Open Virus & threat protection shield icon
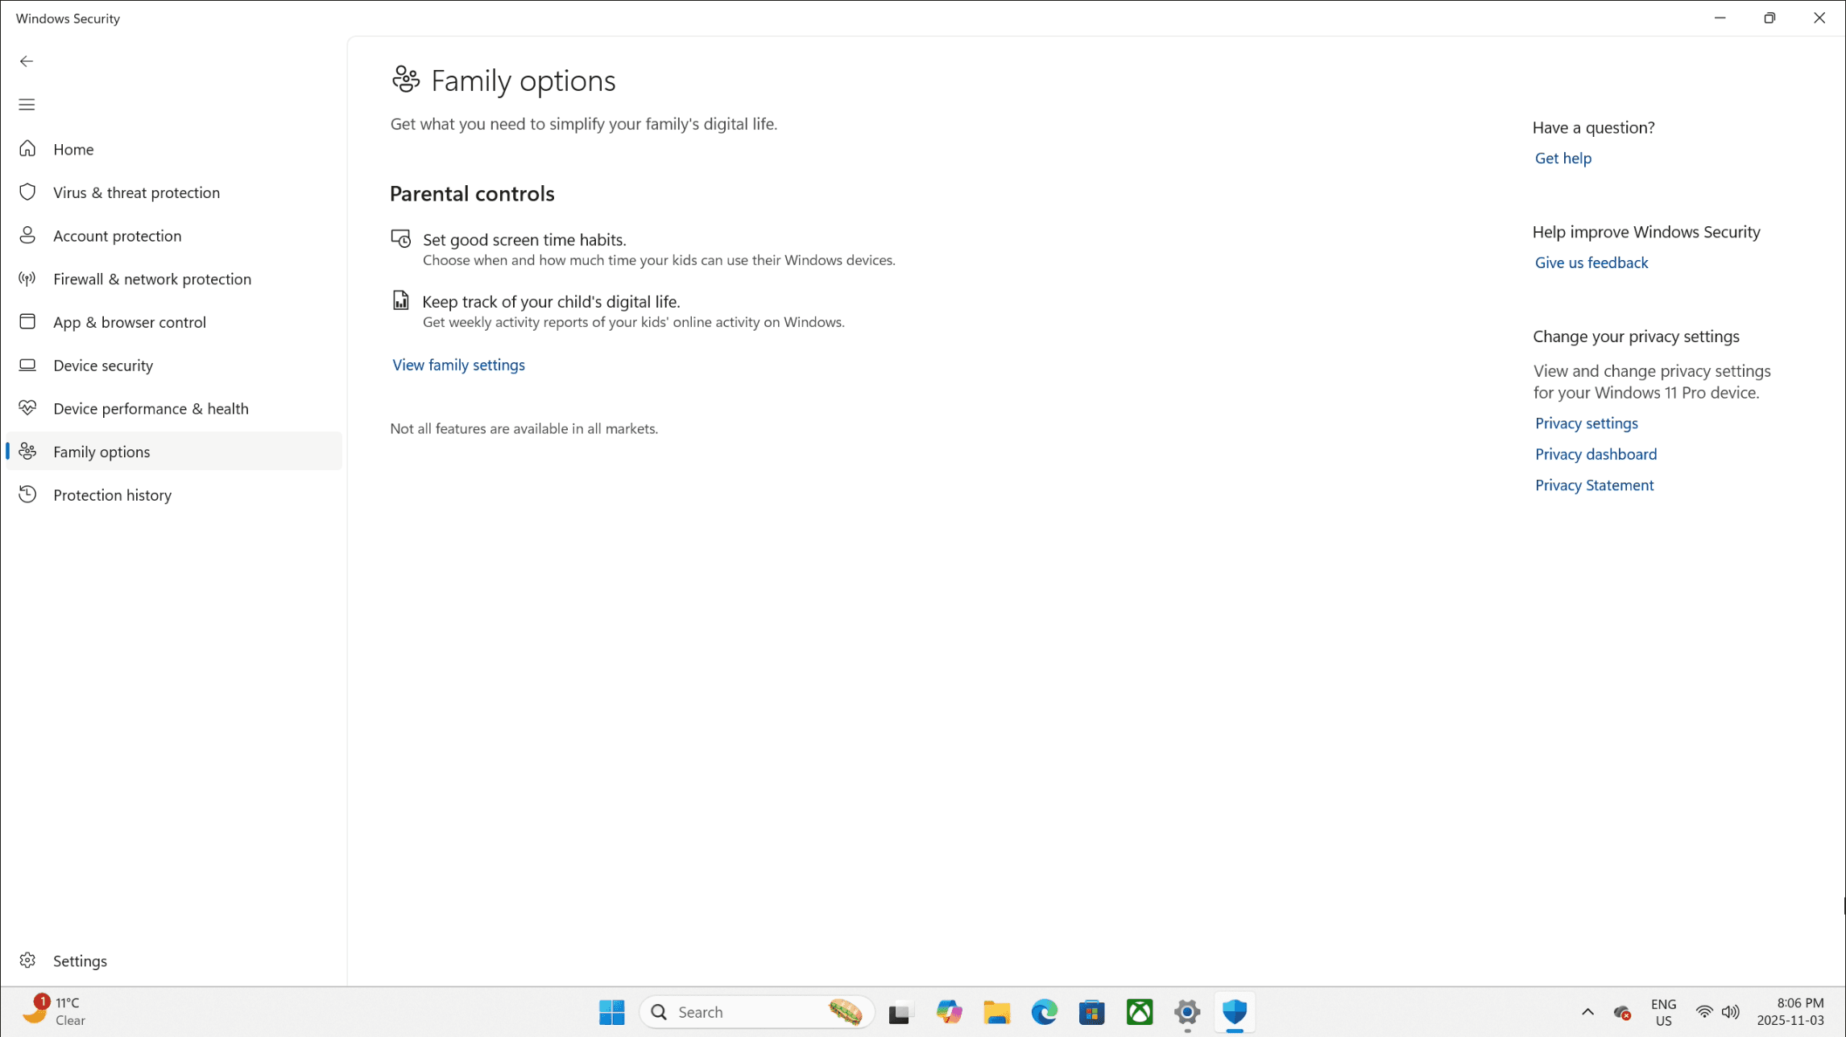This screenshot has width=1846, height=1037. pyautogui.click(x=27, y=192)
